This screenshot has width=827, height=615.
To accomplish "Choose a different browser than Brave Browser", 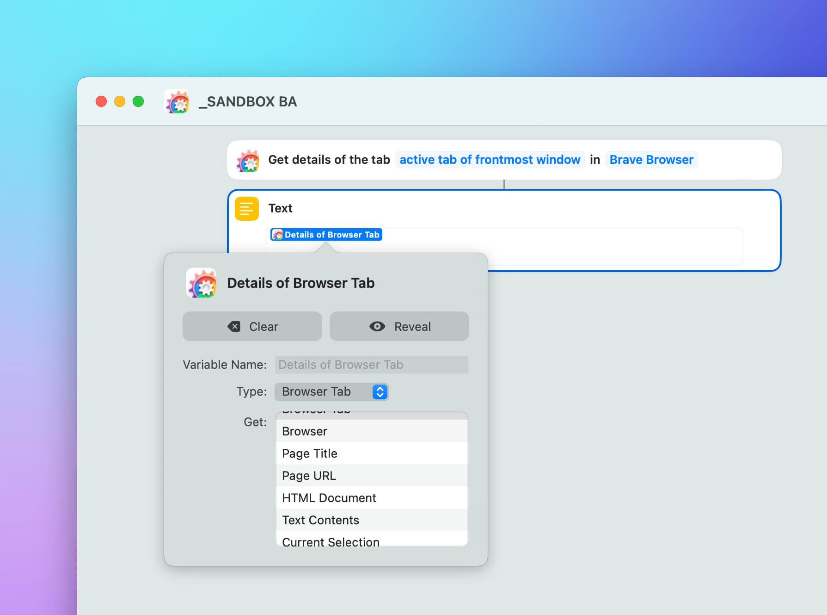I will point(651,160).
